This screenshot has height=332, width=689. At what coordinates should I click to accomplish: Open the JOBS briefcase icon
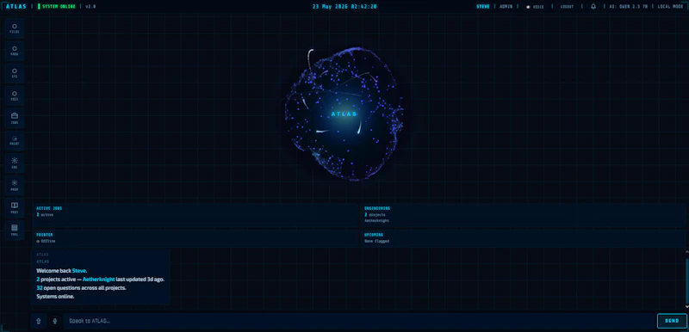[15, 119]
